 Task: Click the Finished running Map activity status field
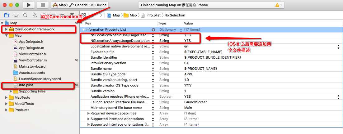pos(211,5)
